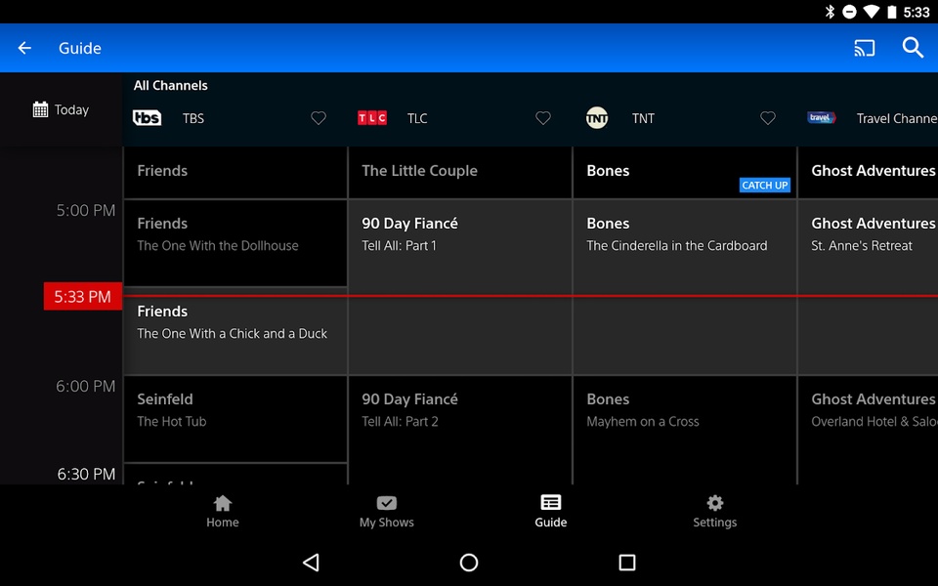Viewport: 938px width, 586px height.
Task: Open the search magnifier icon
Action: coord(913,47)
